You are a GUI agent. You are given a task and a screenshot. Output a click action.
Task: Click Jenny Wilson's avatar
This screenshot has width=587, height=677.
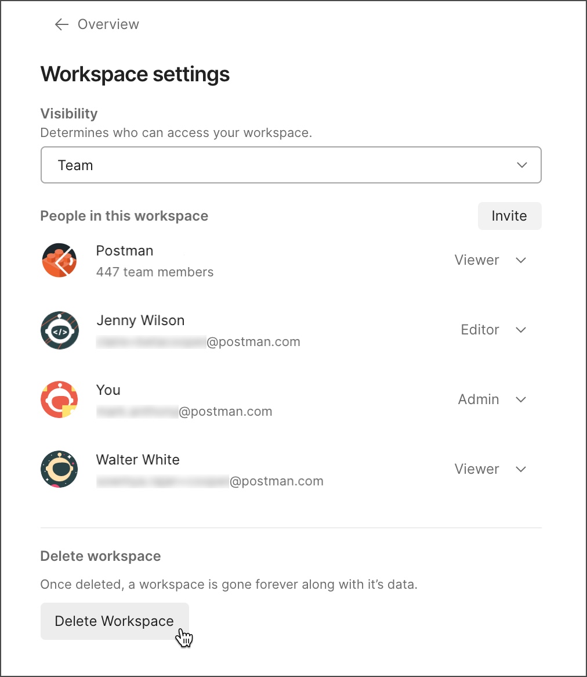[60, 330]
